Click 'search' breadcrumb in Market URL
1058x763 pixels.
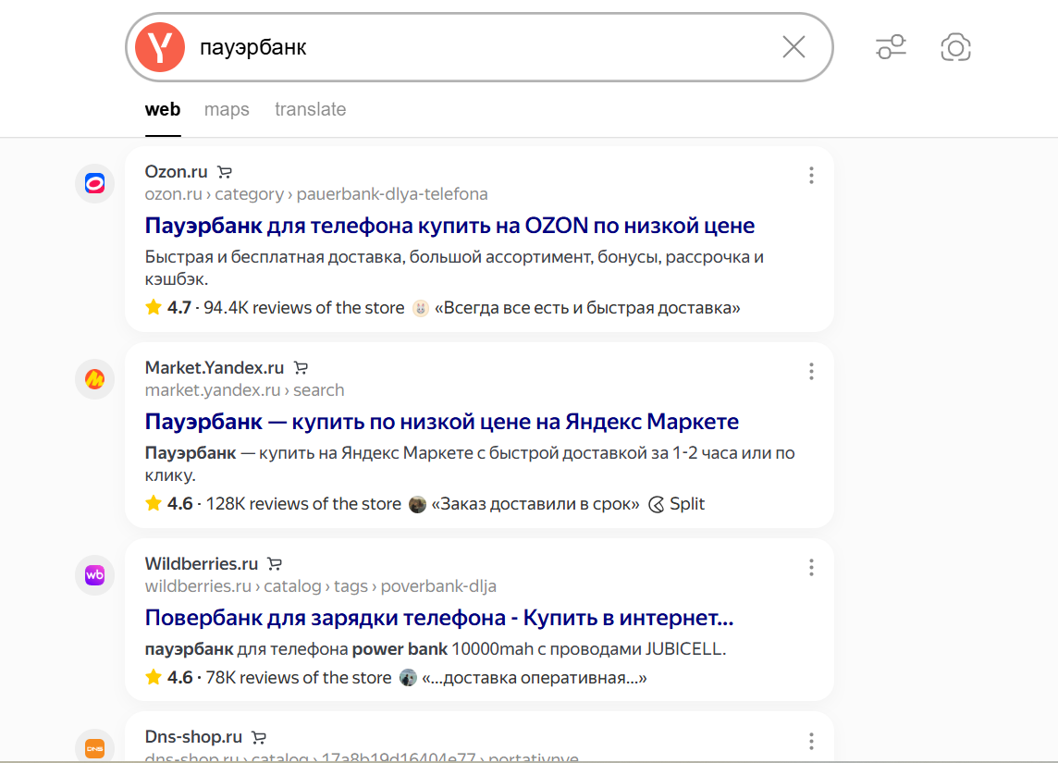coord(318,390)
